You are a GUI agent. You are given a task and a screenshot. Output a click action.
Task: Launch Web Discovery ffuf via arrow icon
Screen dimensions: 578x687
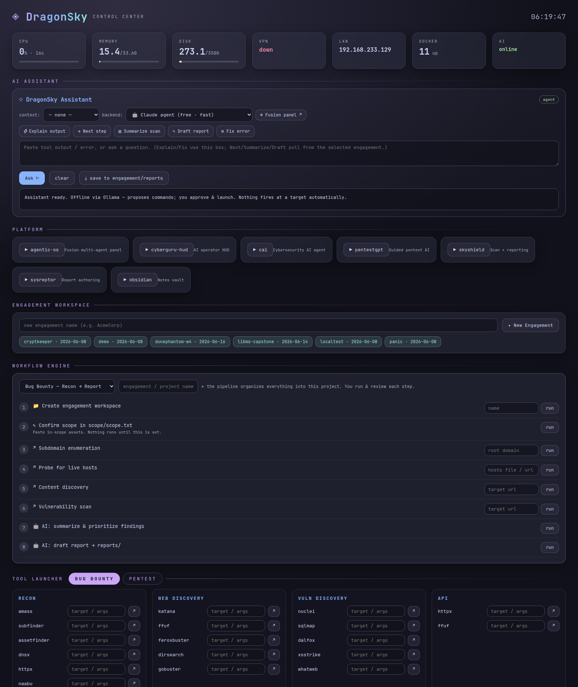(x=274, y=626)
